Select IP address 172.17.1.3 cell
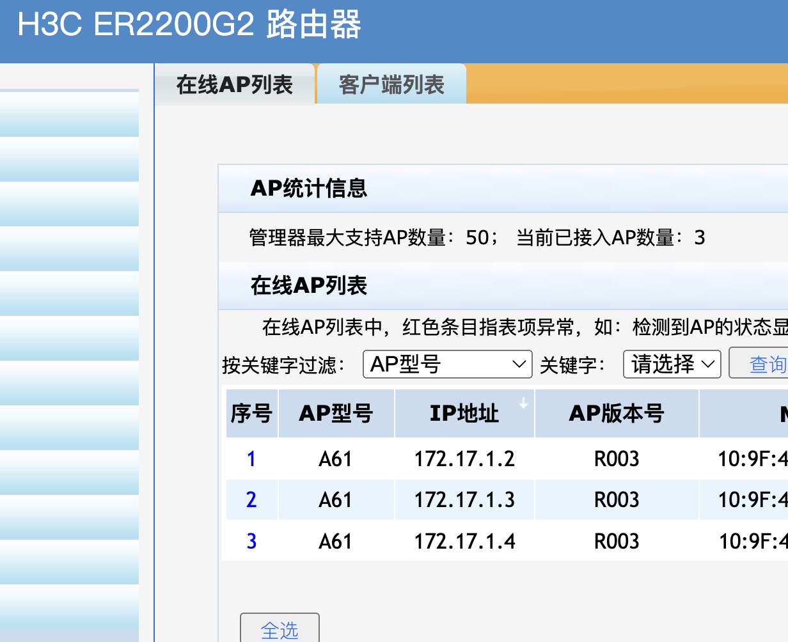788x642 pixels. (x=464, y=500)
